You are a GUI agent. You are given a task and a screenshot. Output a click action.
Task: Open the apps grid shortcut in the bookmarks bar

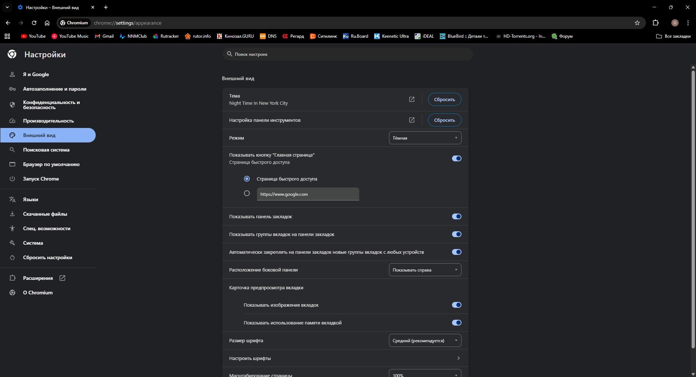point(7,36)
